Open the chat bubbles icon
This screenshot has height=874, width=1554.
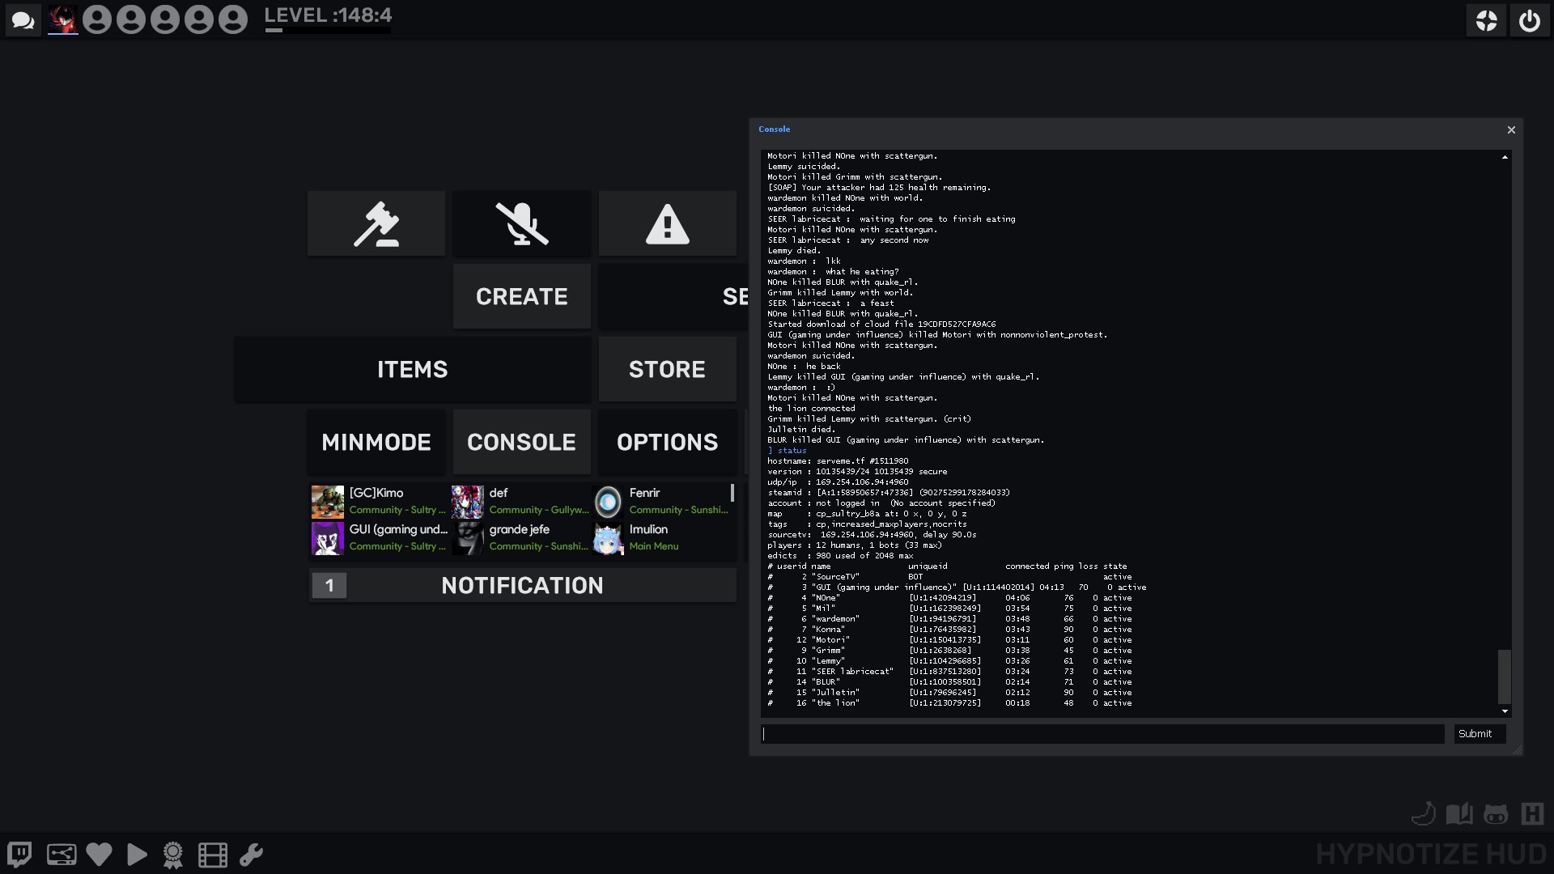(x=23, y=20)
